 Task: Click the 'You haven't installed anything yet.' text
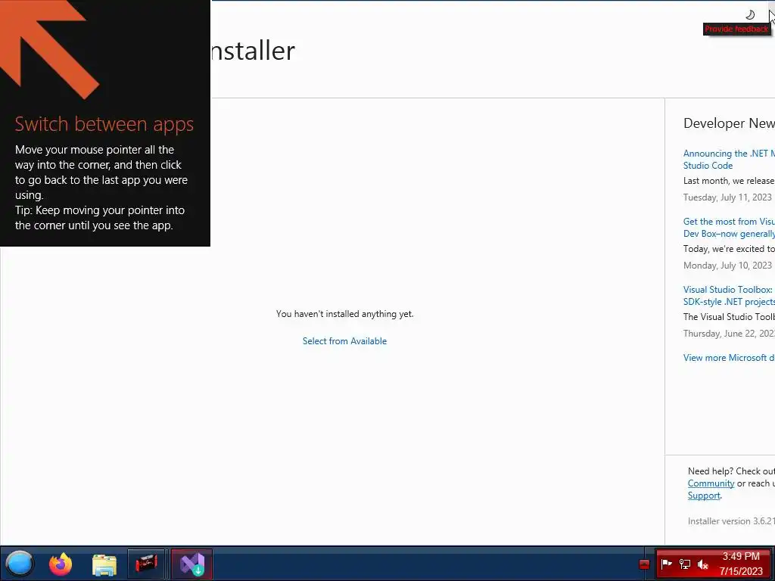coord(345,314)
